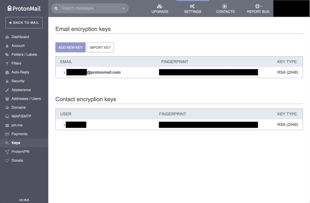Screen dimensions: 310x203
Task: Click the Dashboard sidebar icon
Action: (x=7, y=37)
